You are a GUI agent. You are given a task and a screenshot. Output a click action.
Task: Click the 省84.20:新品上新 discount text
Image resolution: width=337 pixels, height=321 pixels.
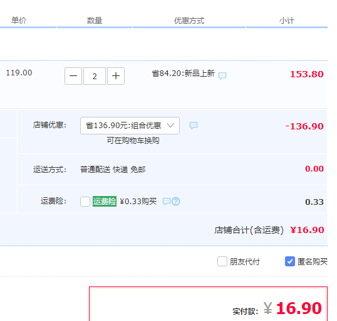point(184,73)
